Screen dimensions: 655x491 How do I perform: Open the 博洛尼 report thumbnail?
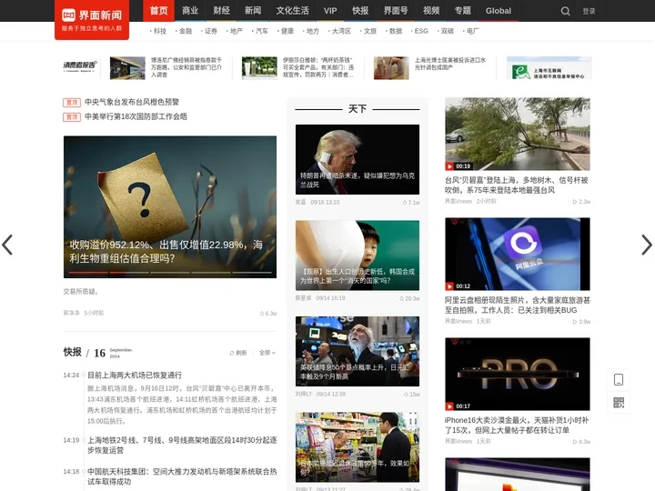(x=127, y=68)
